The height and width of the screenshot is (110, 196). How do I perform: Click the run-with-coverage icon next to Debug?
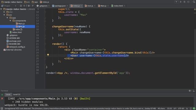point(188,2)
